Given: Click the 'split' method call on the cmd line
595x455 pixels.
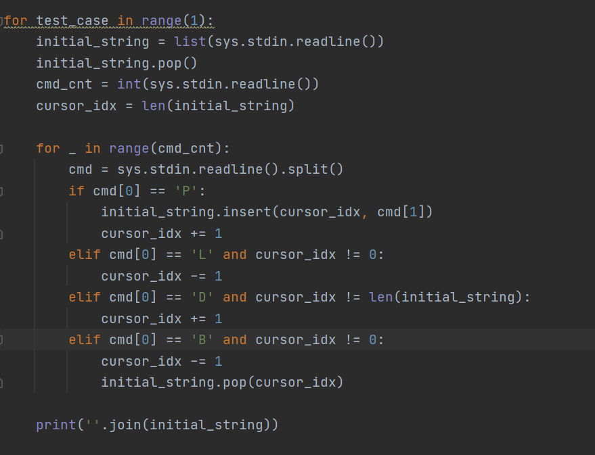Looking at the screenshot, I should pos(307,169).
